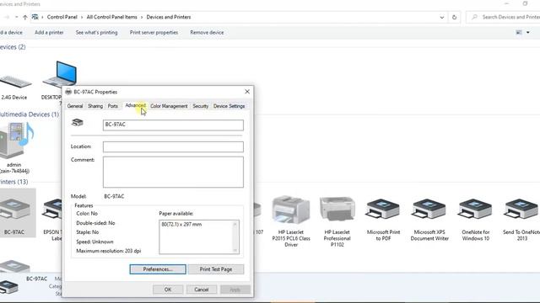
Task: Click into the Comment text box
Action: point(173,172)
